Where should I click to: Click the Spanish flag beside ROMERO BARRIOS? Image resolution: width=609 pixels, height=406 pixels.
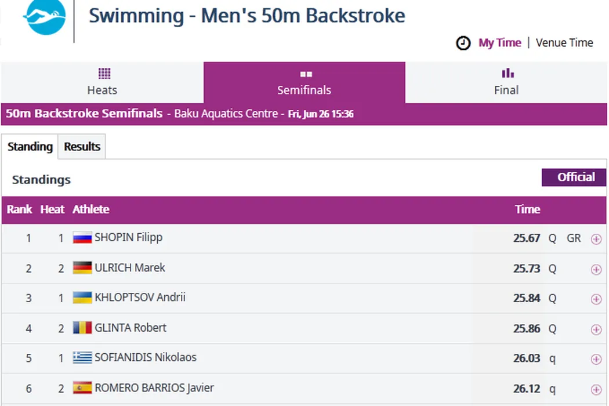[x=82, y=388]
